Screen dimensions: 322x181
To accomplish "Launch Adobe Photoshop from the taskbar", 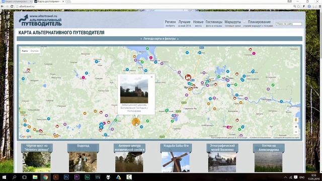I will (x=66, y=177).
